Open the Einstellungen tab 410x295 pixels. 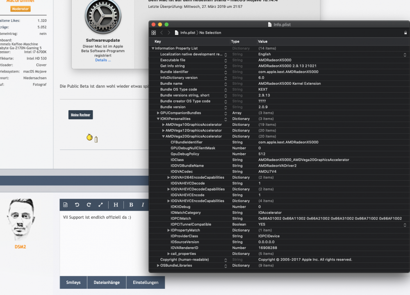point(146,282)
